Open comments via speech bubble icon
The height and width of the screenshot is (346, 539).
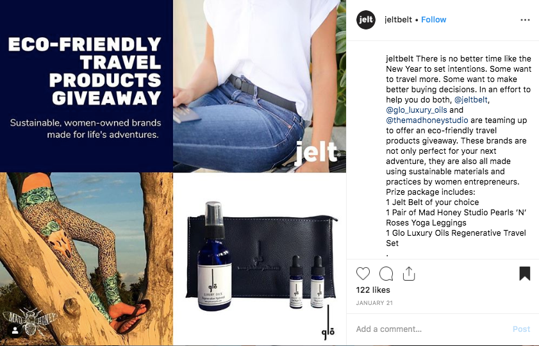click(x=386, y=274)
